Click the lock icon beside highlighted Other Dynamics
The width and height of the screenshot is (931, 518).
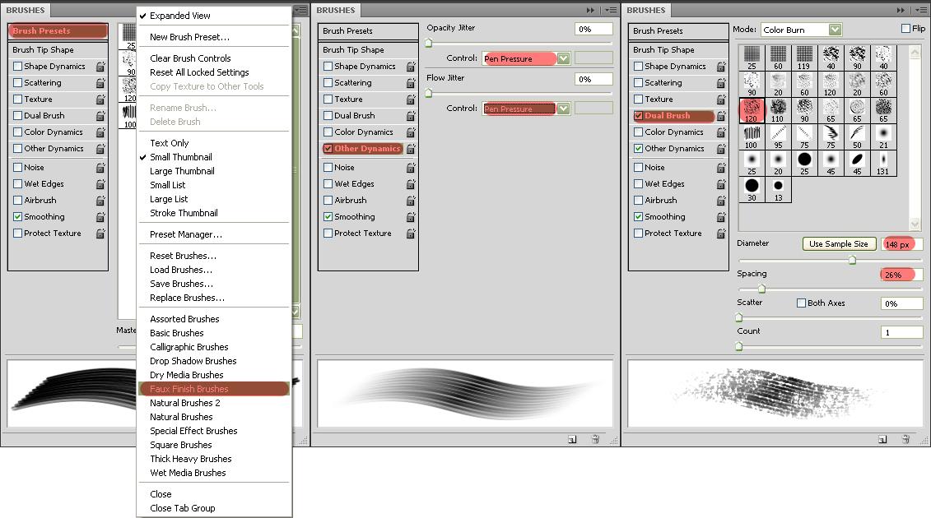click(x=411, y=149)
